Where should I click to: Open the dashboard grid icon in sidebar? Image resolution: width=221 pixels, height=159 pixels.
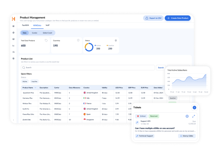[x=13, y=26]
